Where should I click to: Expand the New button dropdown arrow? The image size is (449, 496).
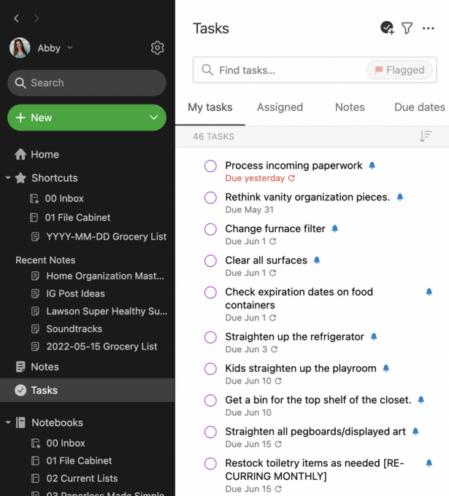(154, 117)
